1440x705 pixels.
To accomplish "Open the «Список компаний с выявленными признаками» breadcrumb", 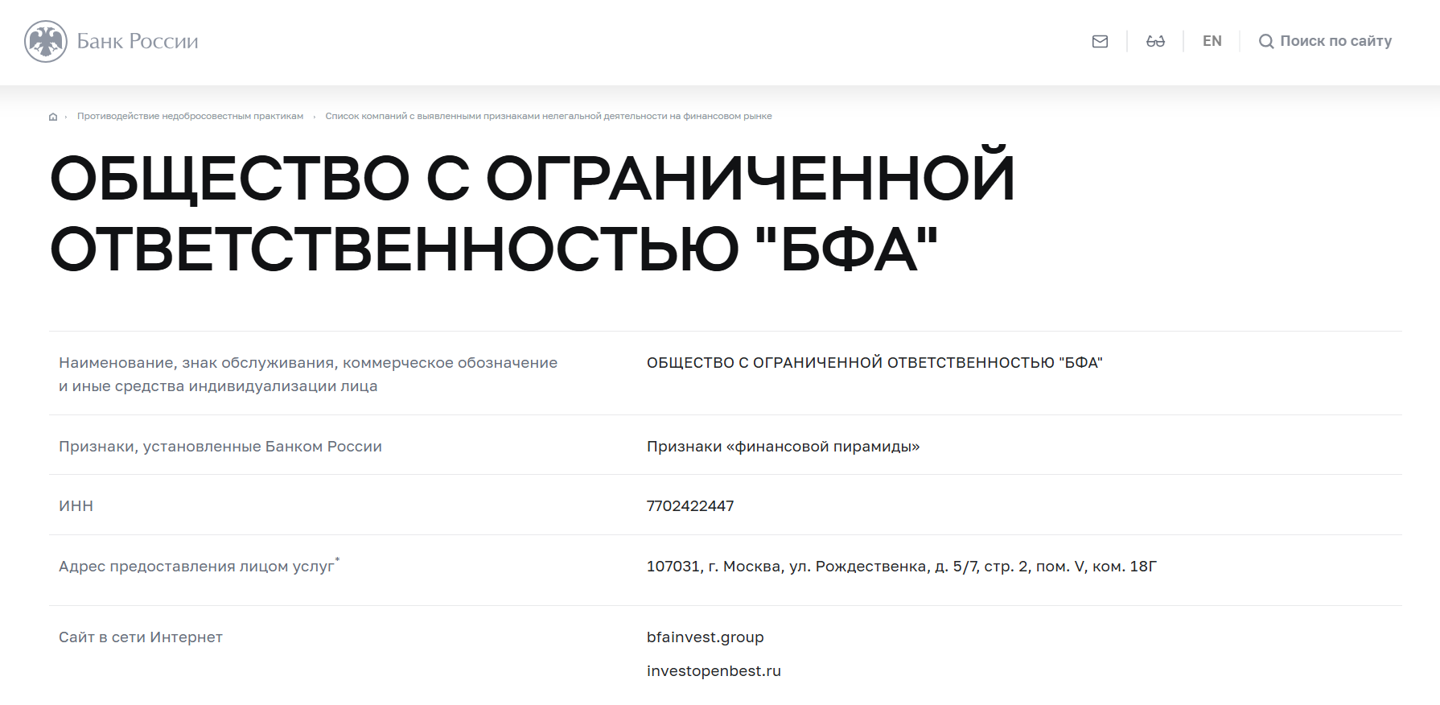I will click(x=549, y=117).
